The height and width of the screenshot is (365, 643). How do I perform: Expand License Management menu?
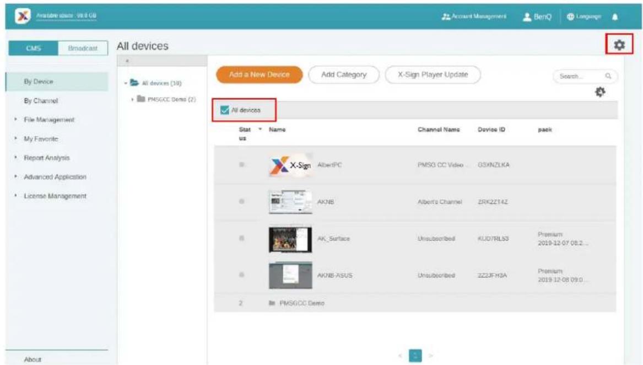coord(55,196)
